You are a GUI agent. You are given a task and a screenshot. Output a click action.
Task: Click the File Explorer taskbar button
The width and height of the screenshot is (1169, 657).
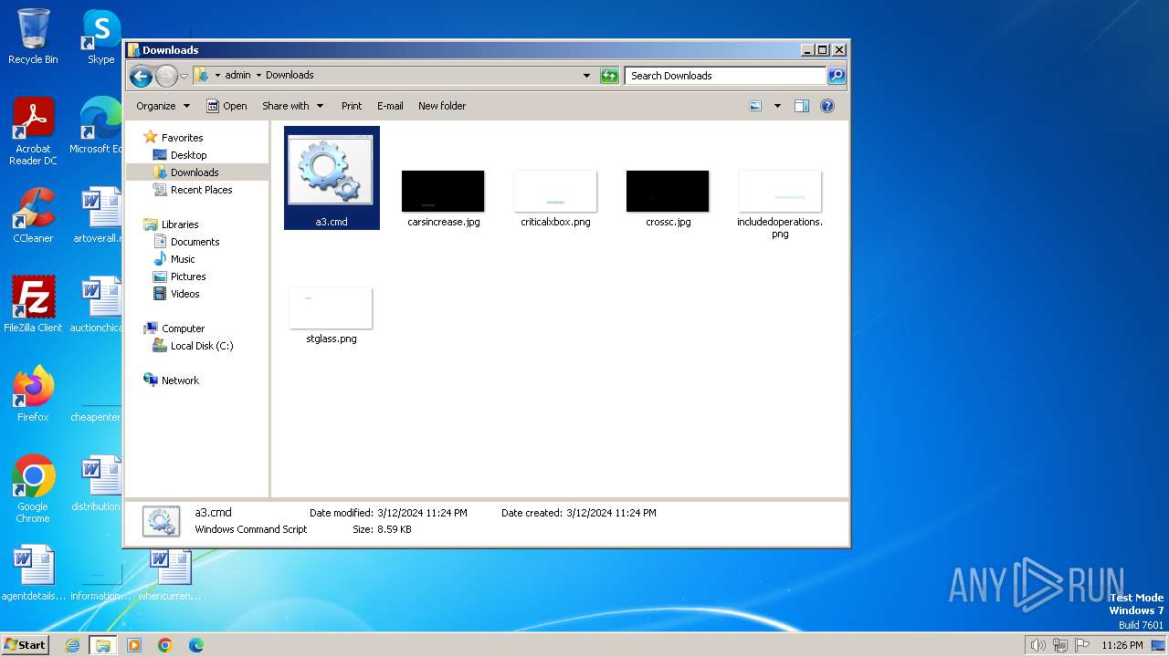pyautogui.click(x=102, y=645)
